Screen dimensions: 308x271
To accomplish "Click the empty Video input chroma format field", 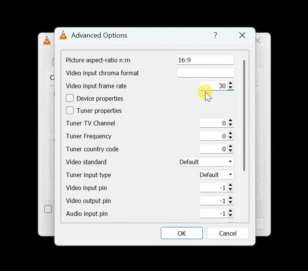I will (x=205, y=73).
